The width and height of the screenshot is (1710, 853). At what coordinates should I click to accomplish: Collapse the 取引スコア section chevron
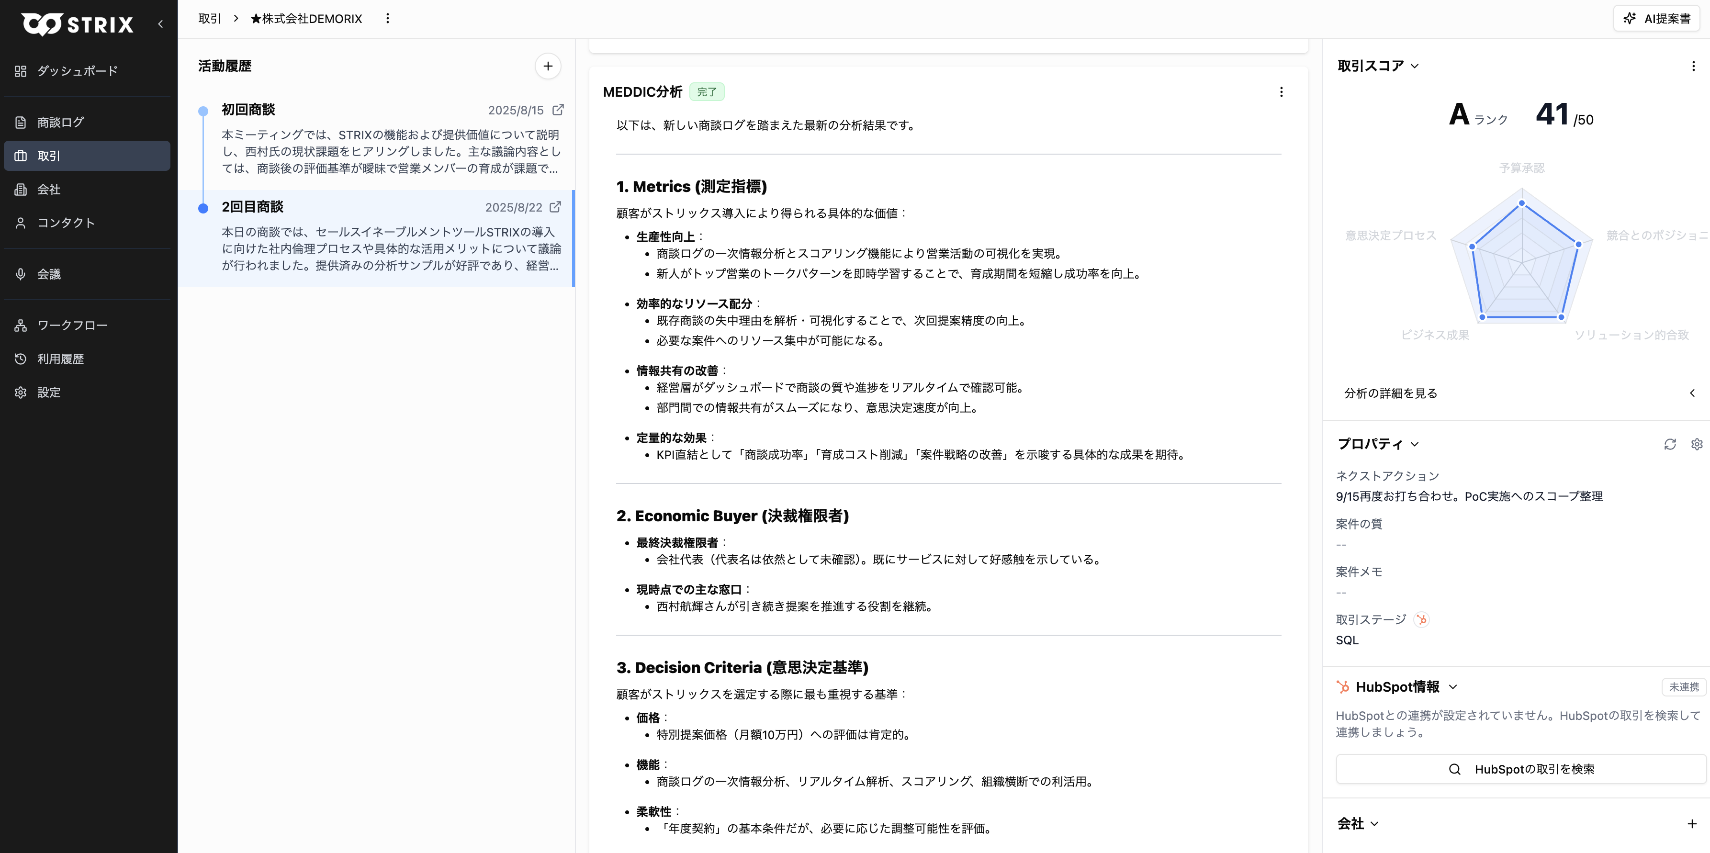(x=1415, y=67)
